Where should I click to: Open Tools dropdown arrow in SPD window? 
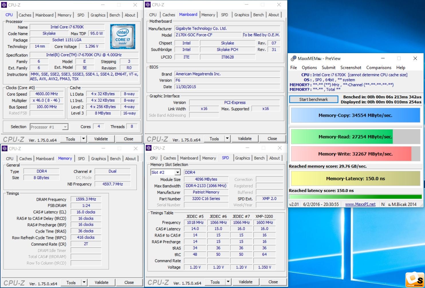[228, 282]
